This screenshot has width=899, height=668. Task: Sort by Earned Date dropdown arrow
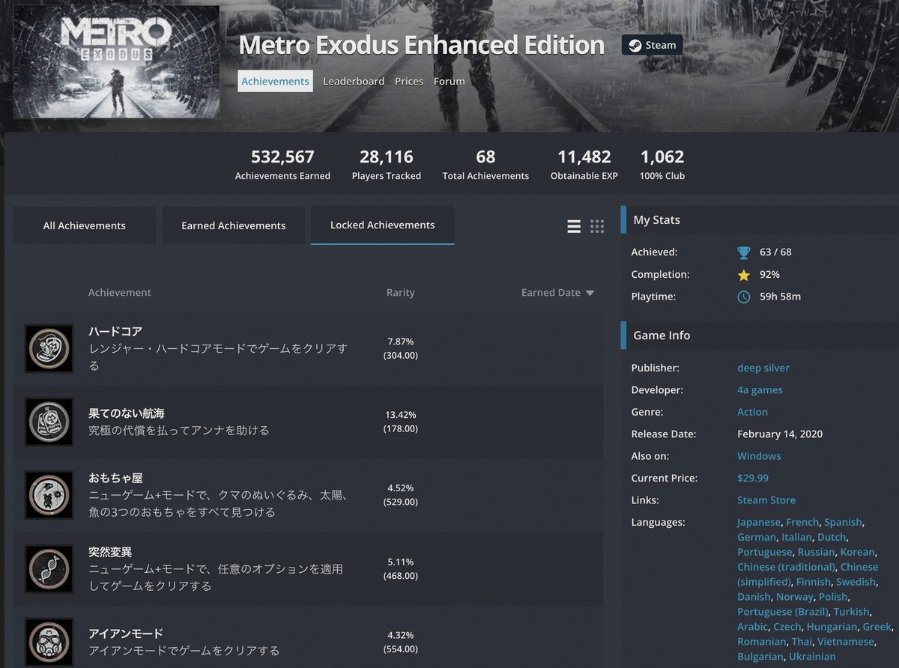tap(590, 293)
